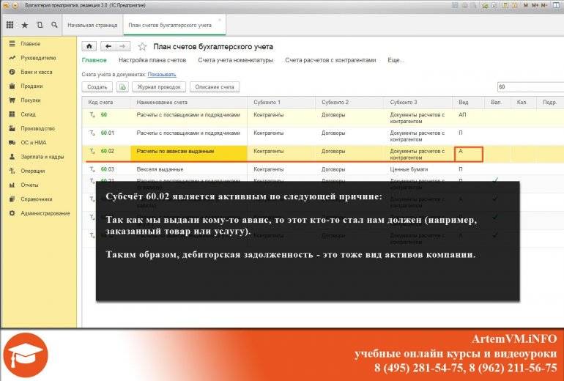Click the Показывать link
This screenshot has width=564, height=381.
coord(161,75)
